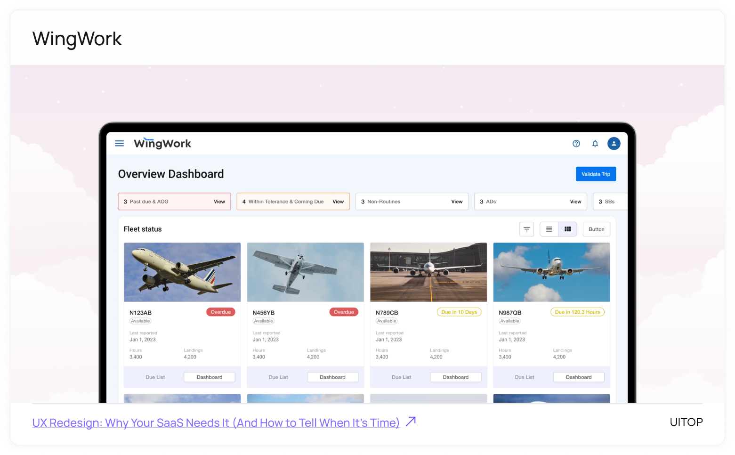The image size is (735, 455).
Task: Switch fleet status to grid view
Action: tap(568, 229)
